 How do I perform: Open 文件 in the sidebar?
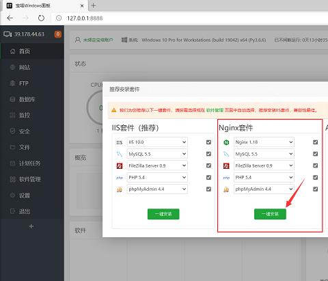(32, 147)
